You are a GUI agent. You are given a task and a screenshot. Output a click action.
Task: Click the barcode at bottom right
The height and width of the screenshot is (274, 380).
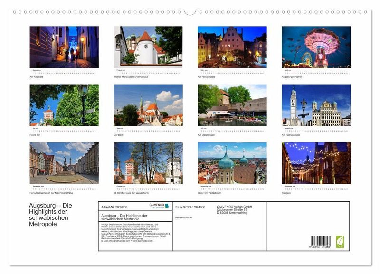[x=321, y=241]
